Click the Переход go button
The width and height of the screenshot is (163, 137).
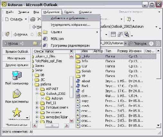138,44
